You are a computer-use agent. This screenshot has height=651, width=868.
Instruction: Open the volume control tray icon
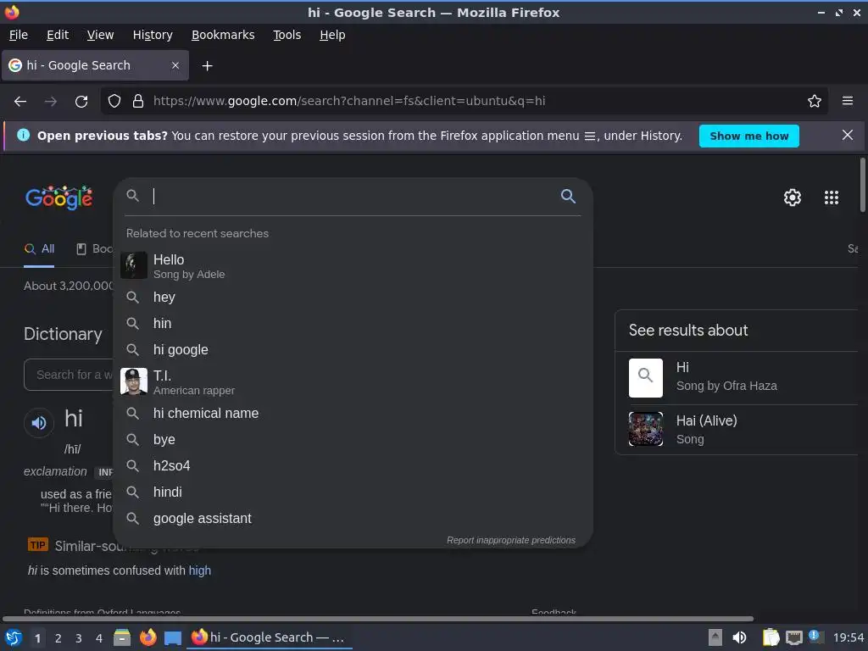pyautogui.click(x=739, y=637)
